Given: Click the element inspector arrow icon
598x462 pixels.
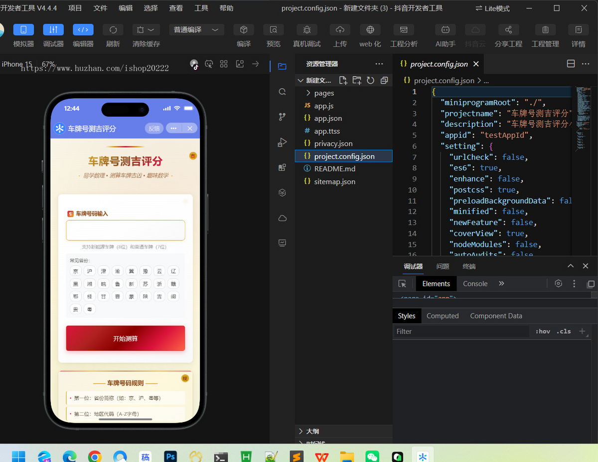Looking at the screenshot, I should pos(402,283).
